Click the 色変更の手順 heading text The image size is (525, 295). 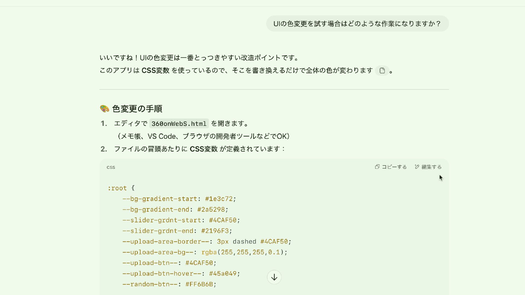click(x=137, y=109)
